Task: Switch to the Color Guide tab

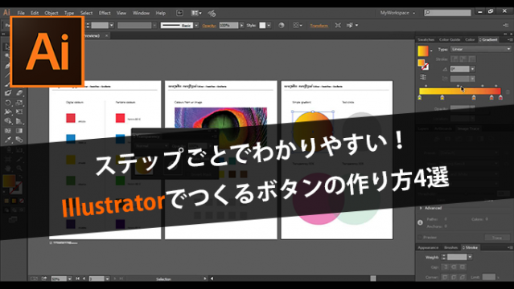Action: pos(450,39)
